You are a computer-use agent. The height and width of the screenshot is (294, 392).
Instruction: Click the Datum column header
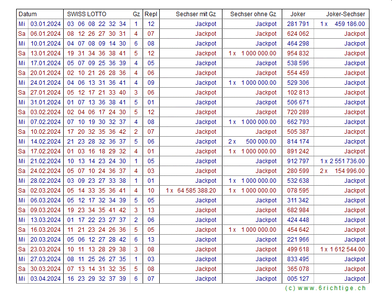click(27, 14)
